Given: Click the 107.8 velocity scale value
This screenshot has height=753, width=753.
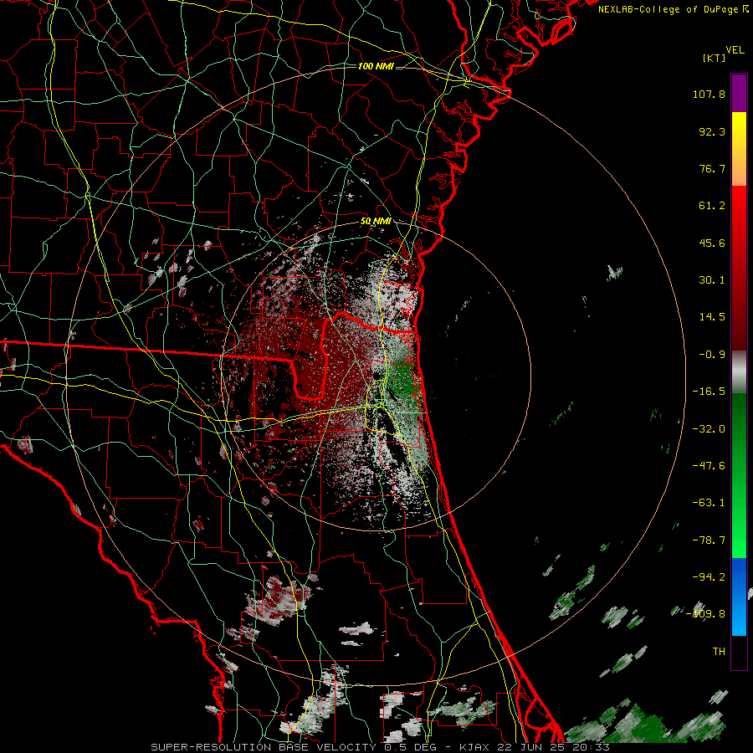Looking at the screenshot, I should click(709, 94).
